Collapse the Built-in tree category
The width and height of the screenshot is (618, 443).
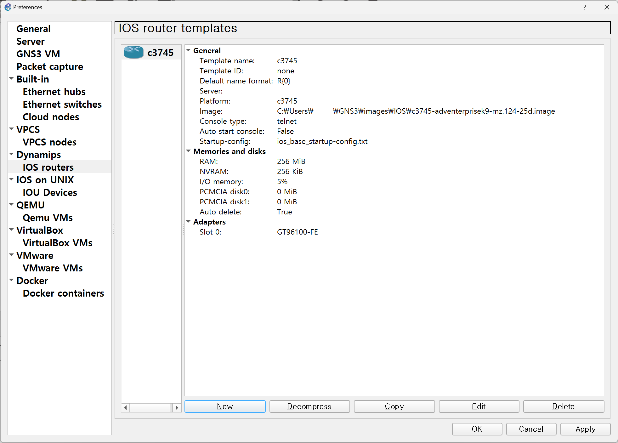point(11,79)
